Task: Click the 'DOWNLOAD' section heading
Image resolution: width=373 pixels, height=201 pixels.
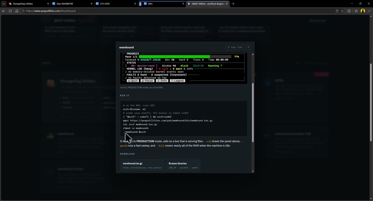Action: [127, 154]
